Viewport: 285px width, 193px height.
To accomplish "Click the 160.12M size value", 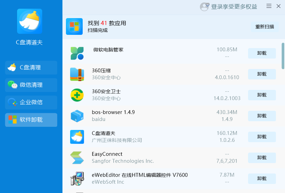I will click(x=227, y=133).
